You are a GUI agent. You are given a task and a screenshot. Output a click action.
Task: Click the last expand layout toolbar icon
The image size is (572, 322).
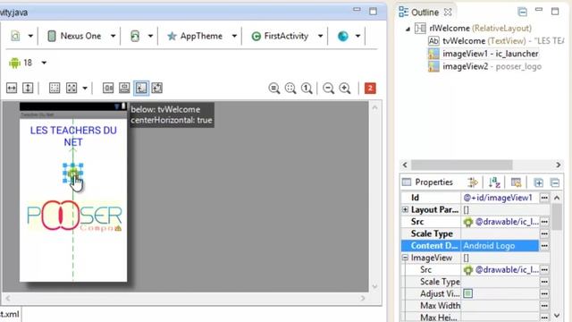[157, 88]
